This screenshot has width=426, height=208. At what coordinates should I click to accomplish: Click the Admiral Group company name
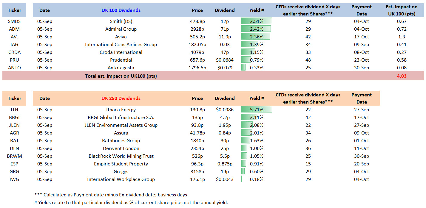[121, 29]
